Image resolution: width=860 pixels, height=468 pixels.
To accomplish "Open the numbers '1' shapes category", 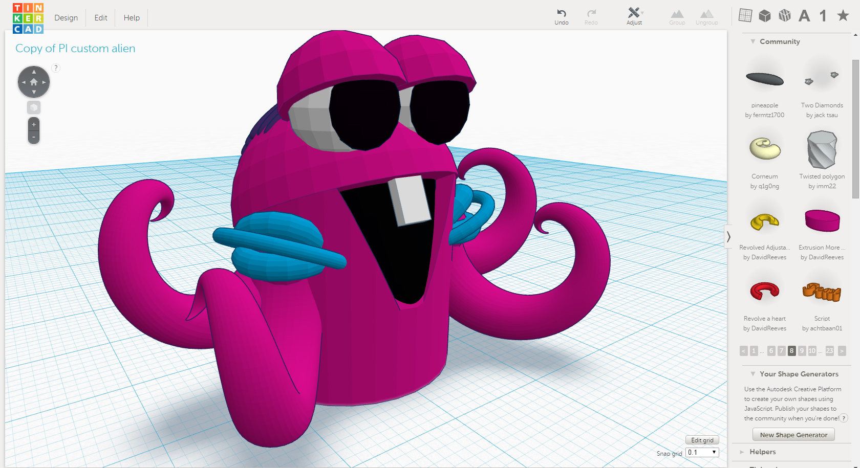I will (823, 16).
